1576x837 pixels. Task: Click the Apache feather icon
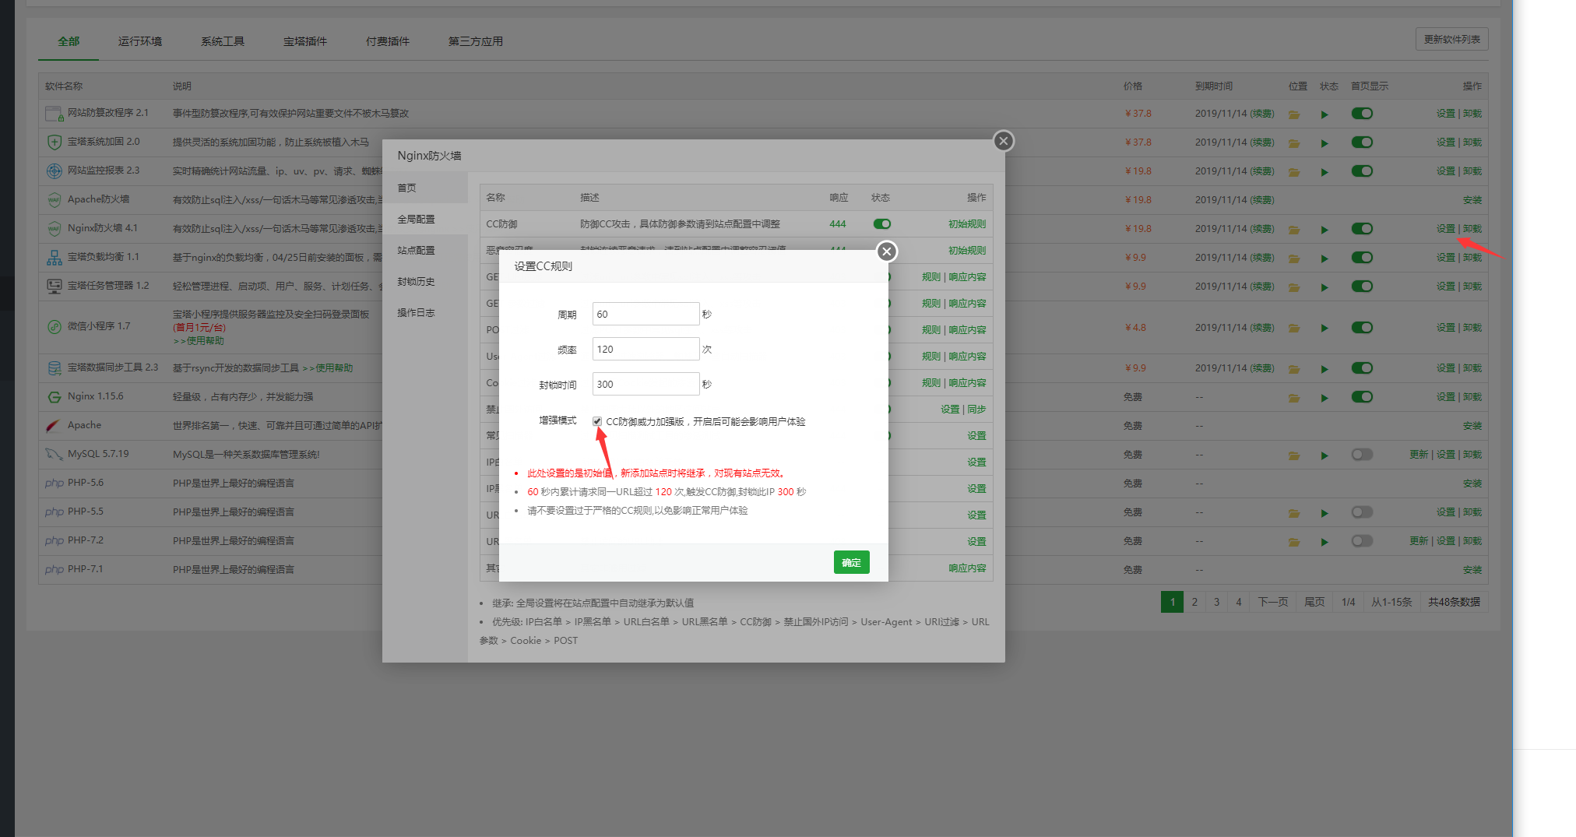[54, 426]
